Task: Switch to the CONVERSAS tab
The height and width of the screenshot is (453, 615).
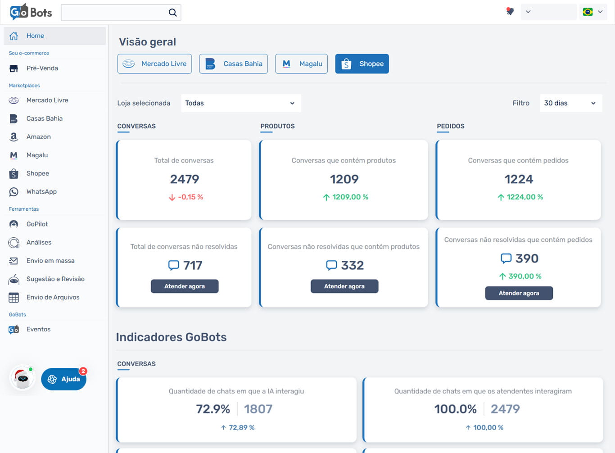Action: (x=136, y=126)
